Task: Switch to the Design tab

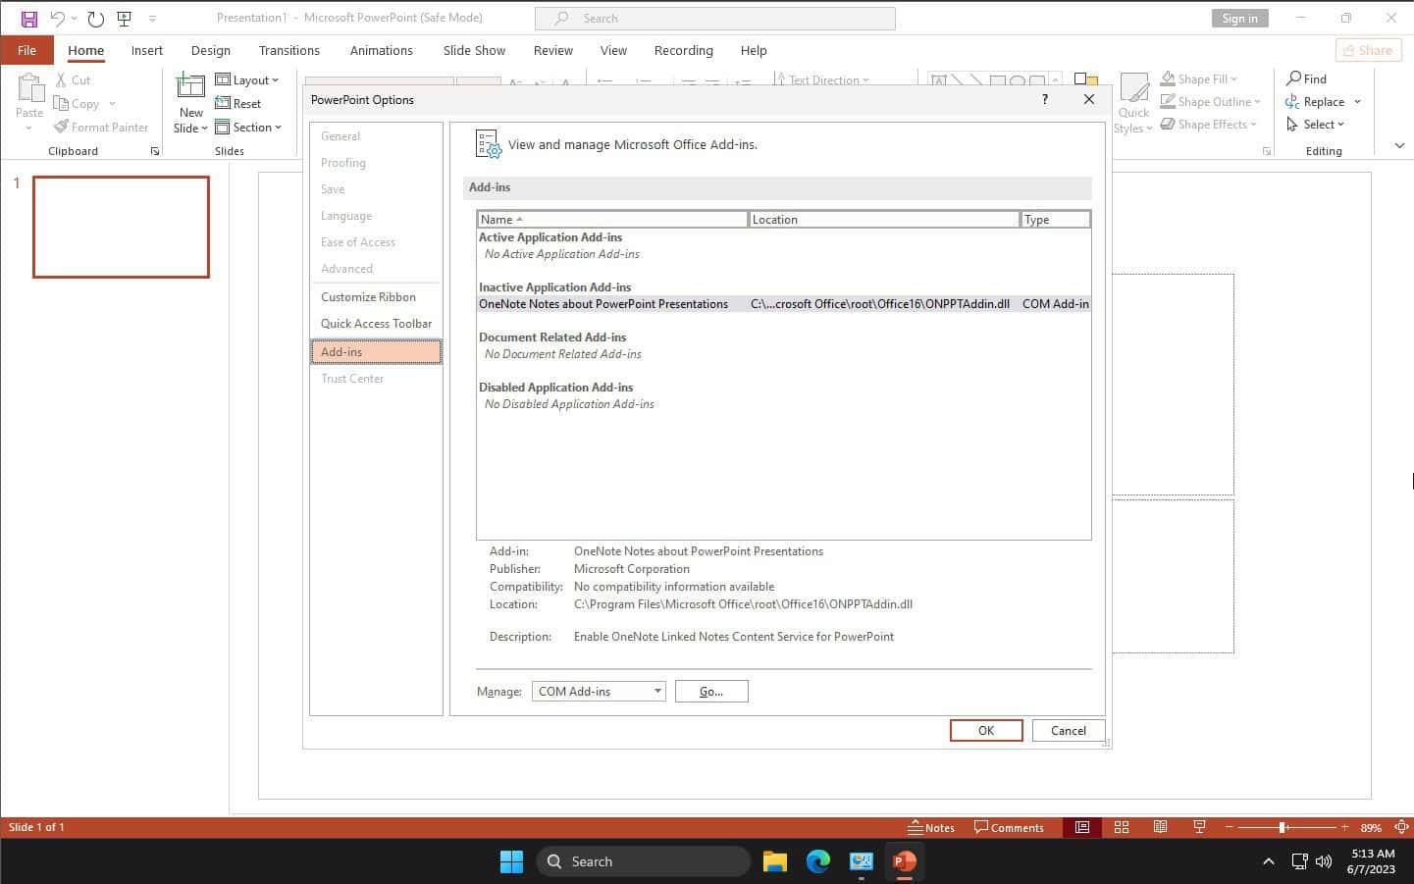Action: (211, 50)
